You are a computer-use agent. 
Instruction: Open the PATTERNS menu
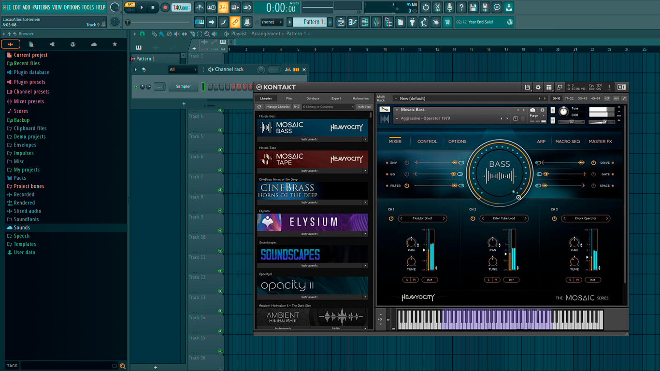click(41, 7)
